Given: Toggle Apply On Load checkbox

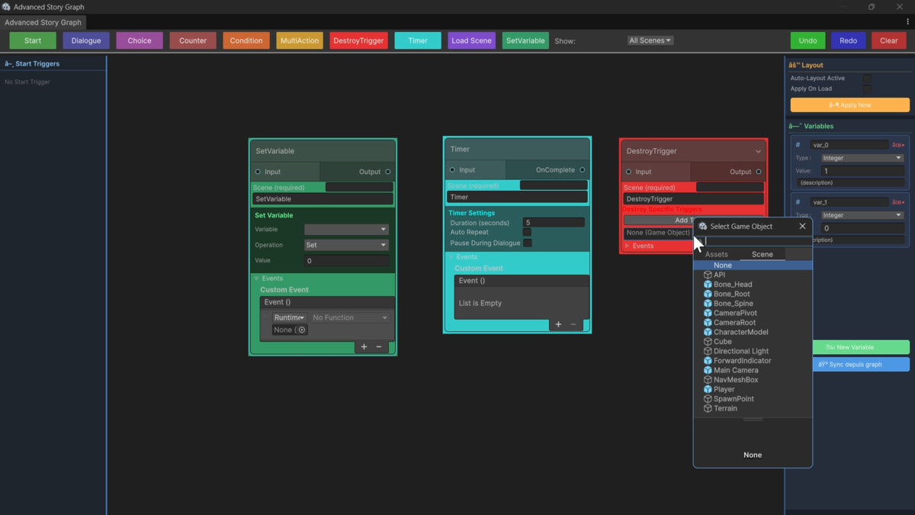Looking at the screenshot, I should point(867,89).
